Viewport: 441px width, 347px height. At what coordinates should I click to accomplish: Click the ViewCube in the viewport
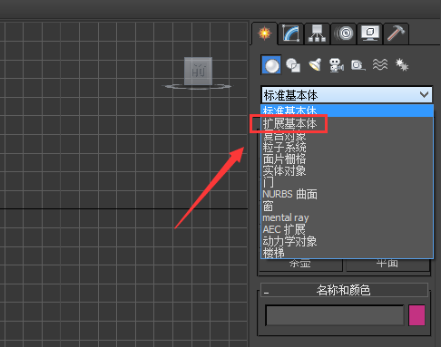(x=198, y=72)
